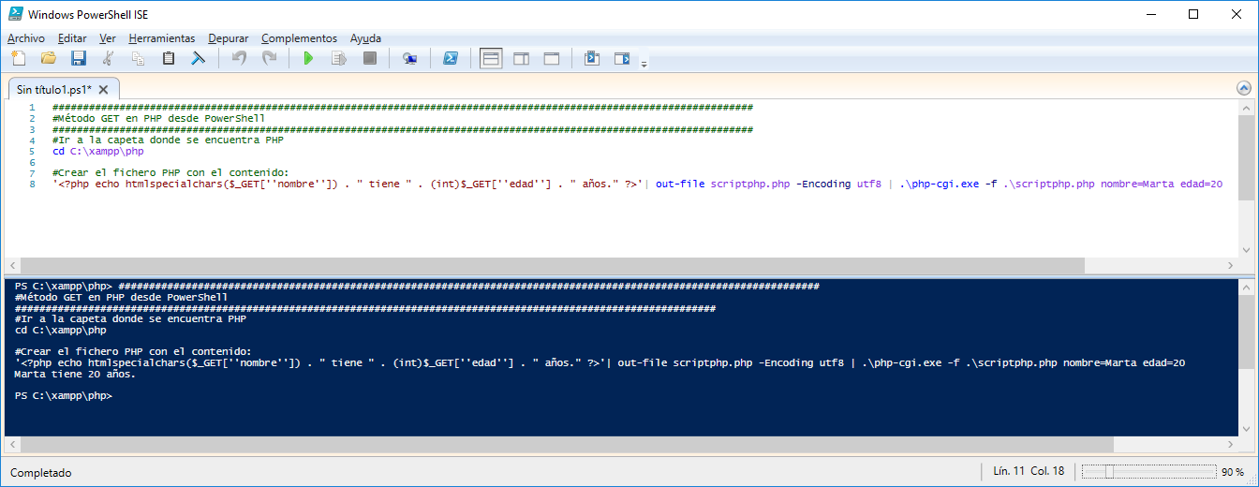The height and width of the screenshot is (487, 1259).
Task: Open the New Remote PowerShell Tab icon
Action: click(409, 58)
